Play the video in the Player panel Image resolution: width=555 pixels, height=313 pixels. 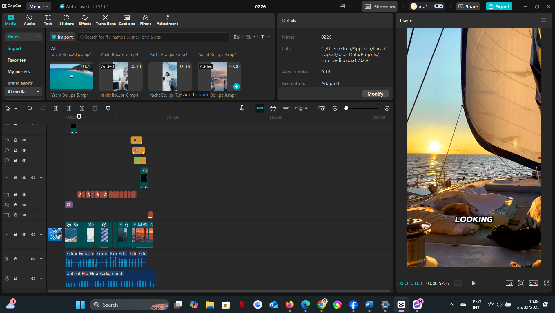point(474,283)
